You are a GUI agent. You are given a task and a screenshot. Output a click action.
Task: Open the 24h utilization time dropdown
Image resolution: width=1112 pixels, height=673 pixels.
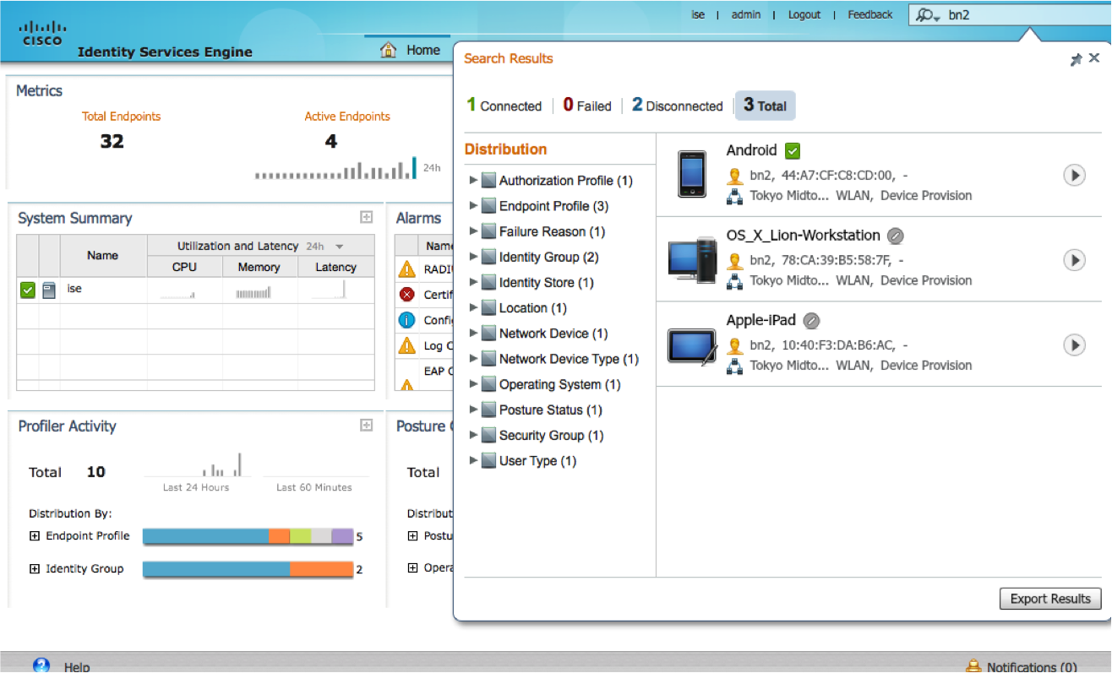point(340,247)
